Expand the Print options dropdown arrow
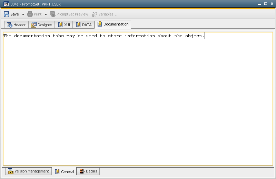Viewport: 276px width, 179px height. (46, 14)
